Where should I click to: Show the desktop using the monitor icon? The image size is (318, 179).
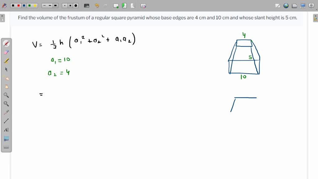pos(302,5)
